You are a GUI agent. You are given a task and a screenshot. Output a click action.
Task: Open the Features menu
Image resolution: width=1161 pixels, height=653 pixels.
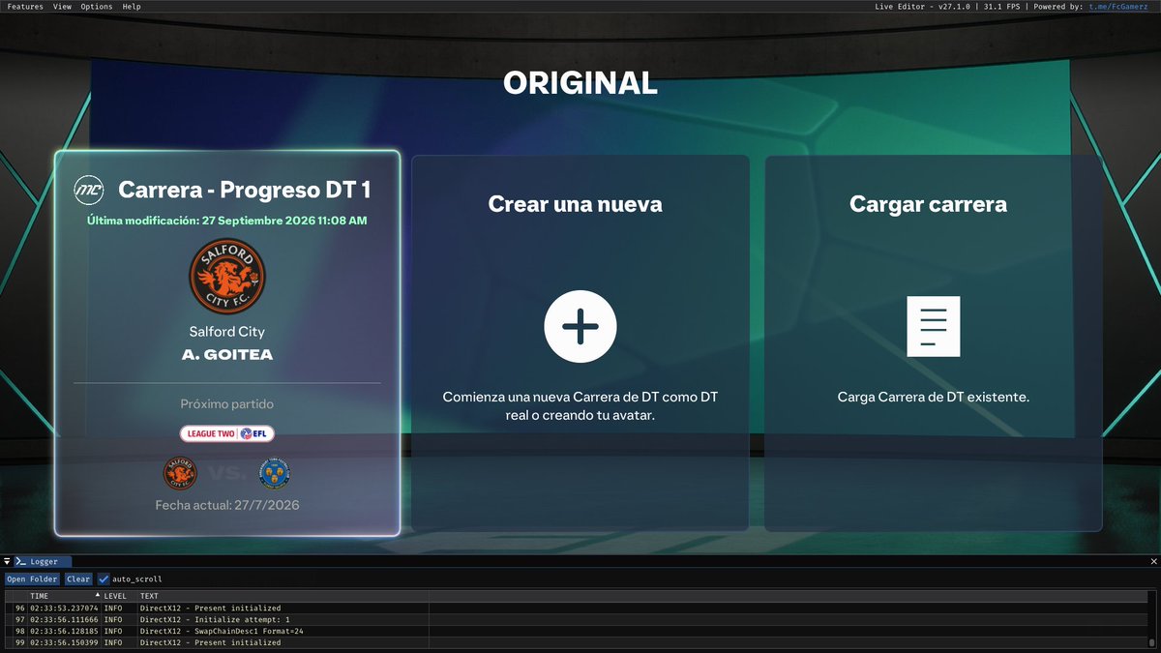tap(25, 7)
